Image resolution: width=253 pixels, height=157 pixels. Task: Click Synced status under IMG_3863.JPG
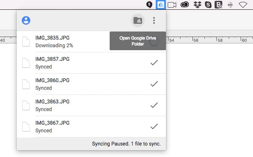point(44,109)
